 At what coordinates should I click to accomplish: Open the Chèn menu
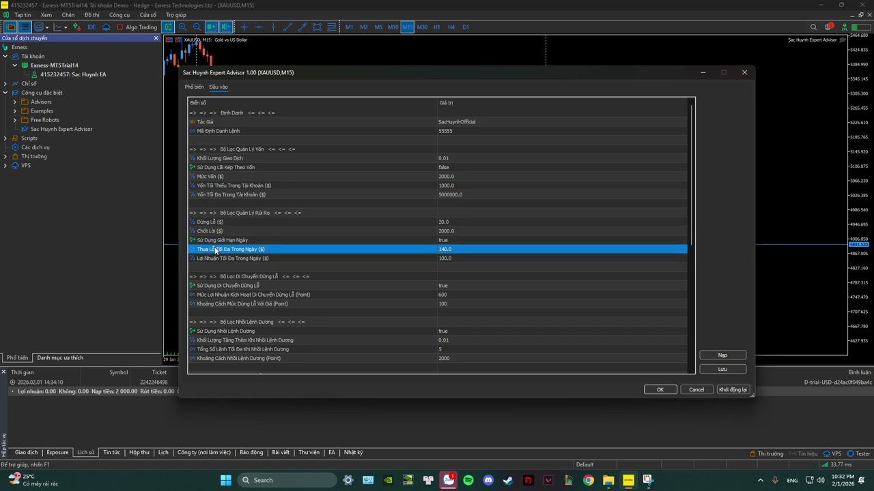pyautogui.click(x=68, y=15)
